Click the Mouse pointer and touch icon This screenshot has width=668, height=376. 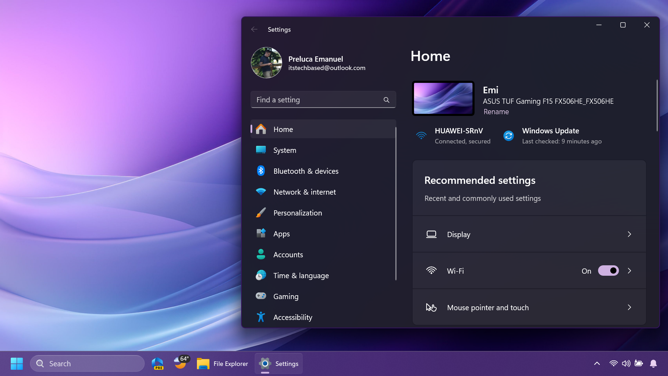point(431,307)
